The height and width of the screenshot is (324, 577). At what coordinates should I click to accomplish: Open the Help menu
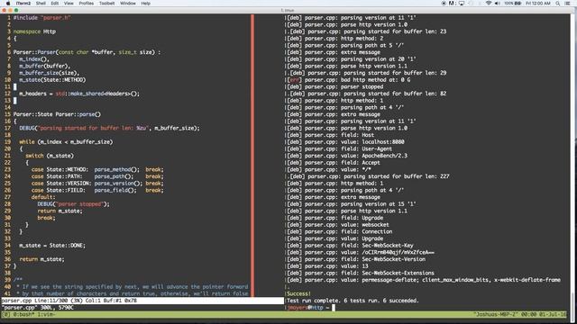coord(146,4)
